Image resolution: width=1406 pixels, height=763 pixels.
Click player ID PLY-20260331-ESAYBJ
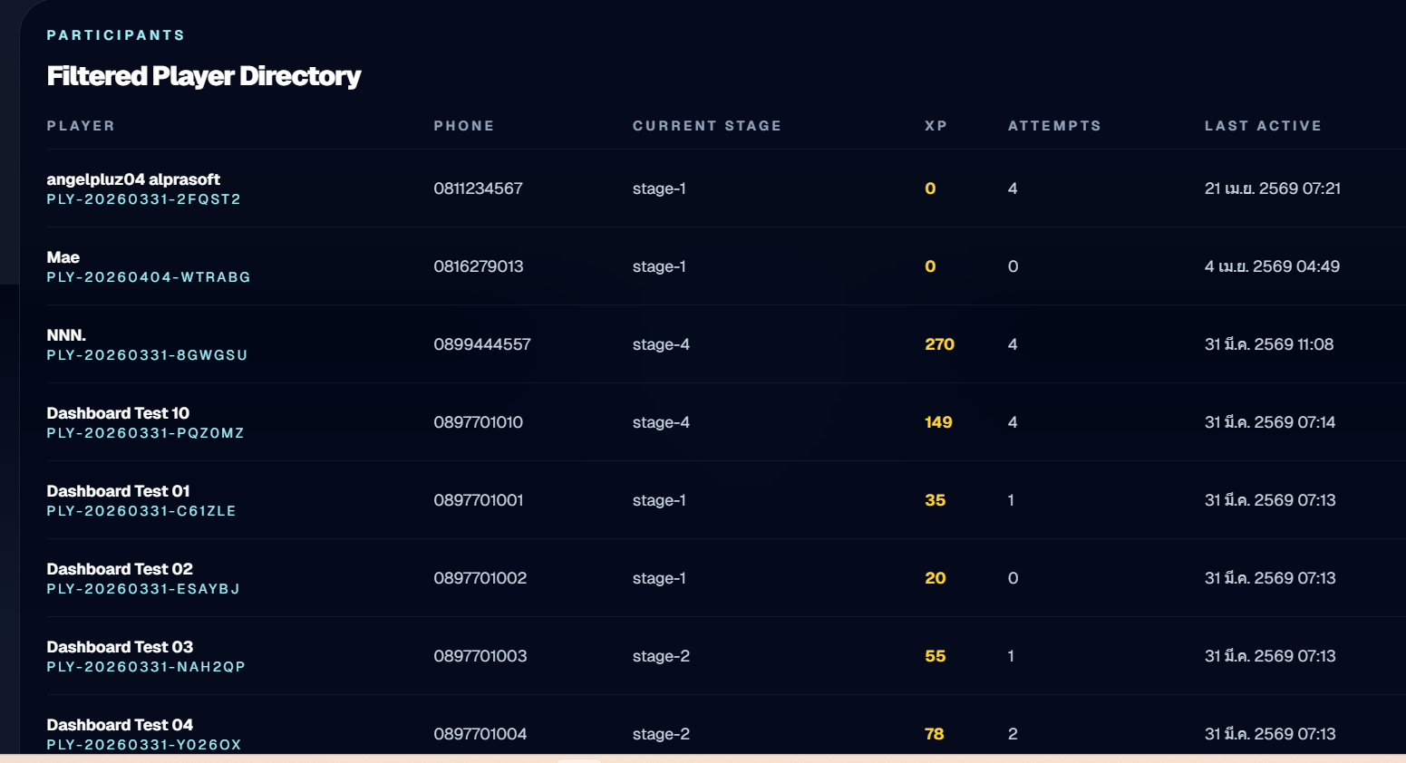click(143, 589)
